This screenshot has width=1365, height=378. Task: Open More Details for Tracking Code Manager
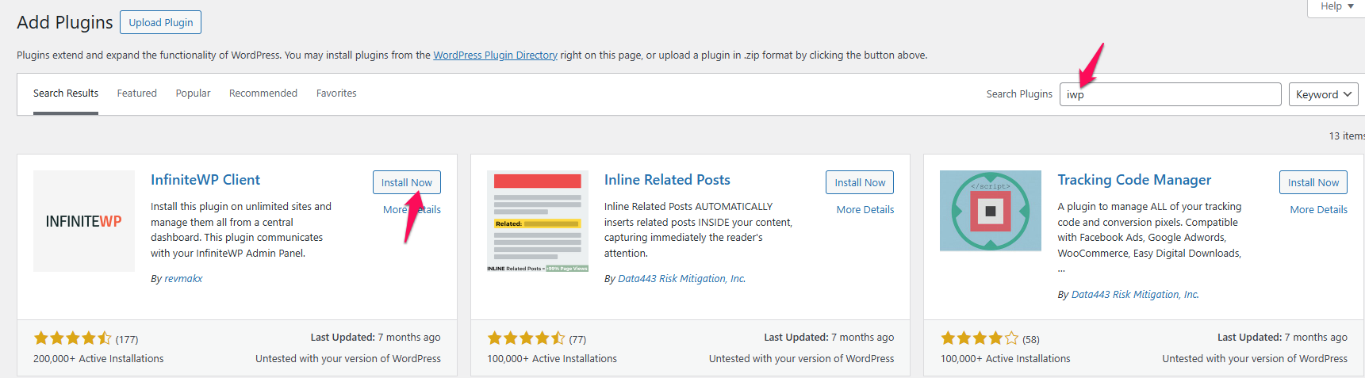(x=1318, y=209)
